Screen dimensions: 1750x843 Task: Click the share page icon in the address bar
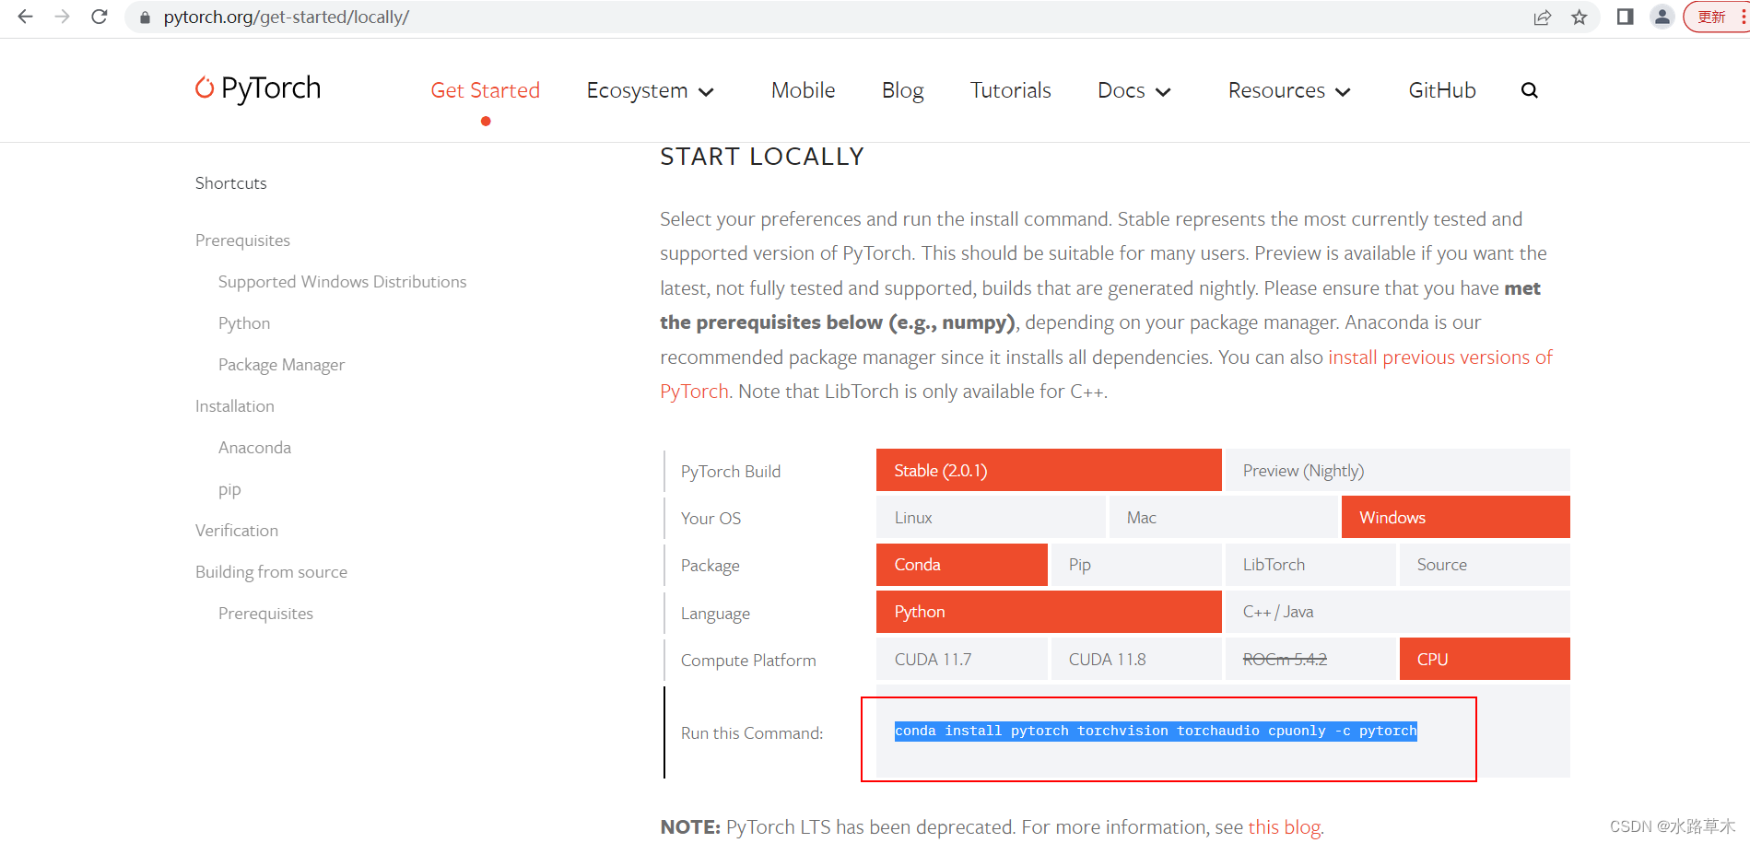[x=1542, y=18]
